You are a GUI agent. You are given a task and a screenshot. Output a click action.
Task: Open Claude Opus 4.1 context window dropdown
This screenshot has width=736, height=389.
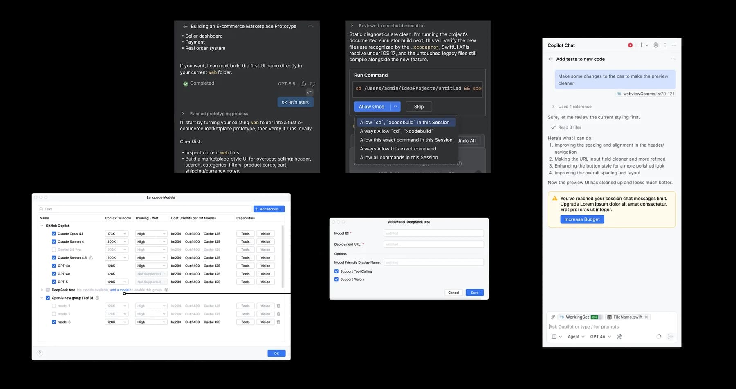[x=117, y=234]
